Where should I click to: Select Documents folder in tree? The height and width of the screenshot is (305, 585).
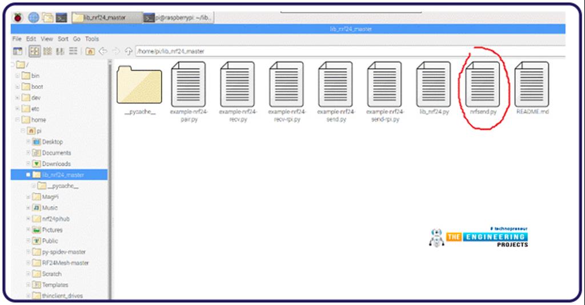click(51, 153)
